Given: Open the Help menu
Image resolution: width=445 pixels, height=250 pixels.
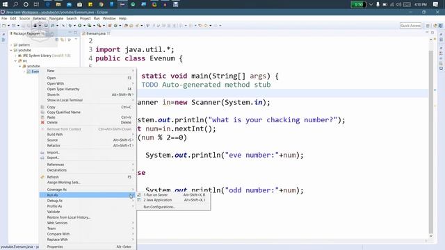Looking at the screenshot, I should pos(122,19).
